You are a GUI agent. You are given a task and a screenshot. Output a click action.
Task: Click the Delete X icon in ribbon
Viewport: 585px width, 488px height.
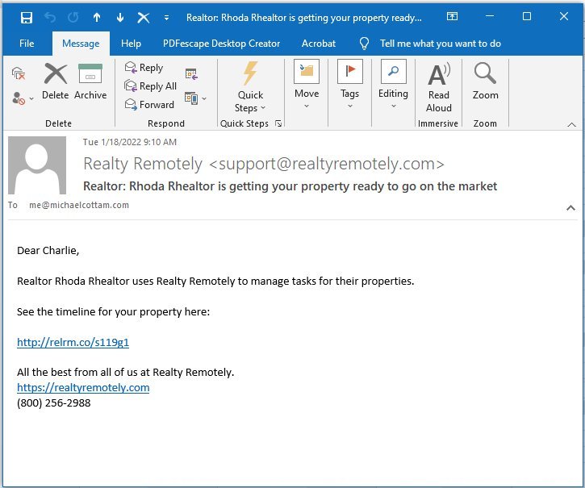tap(55, 74)
